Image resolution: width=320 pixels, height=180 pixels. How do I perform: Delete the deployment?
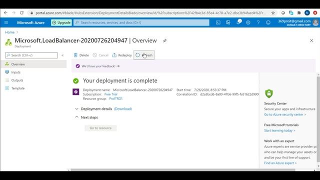point(81,55)
